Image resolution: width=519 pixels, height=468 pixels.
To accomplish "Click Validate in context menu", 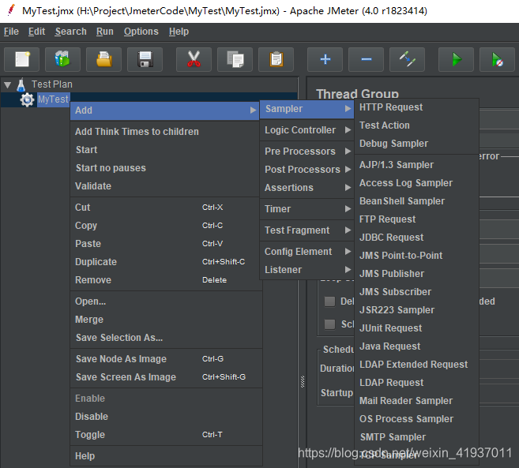I will [165, 186].
